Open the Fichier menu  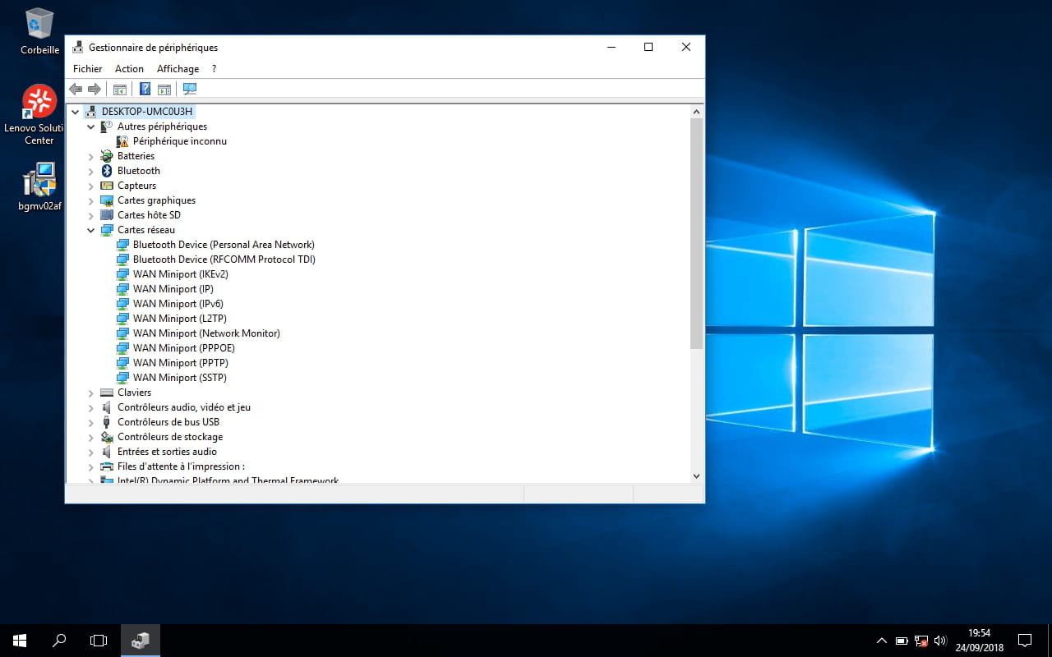click(x=88, y=69)
